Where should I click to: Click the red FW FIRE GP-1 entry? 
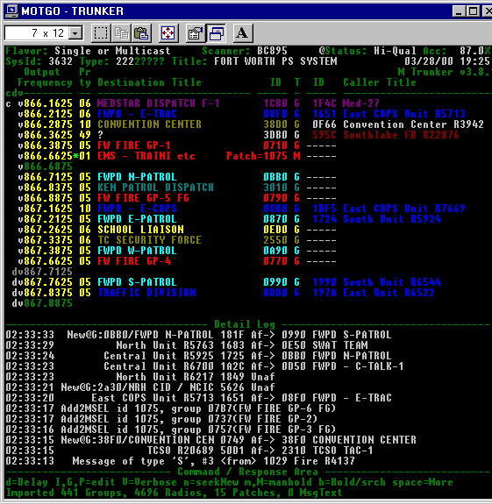(x=134, y=146)
